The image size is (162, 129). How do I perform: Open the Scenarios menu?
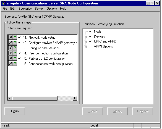click(25, 9)
